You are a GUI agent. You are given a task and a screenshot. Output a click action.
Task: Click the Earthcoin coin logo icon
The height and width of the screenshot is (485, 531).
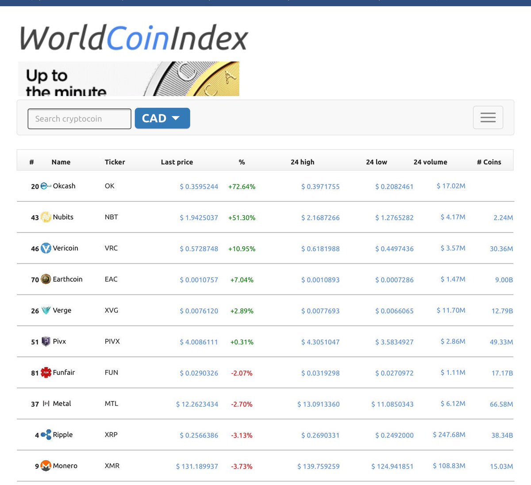pos(46,279)
